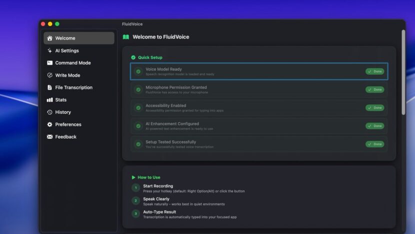Click the Feedback envelope icon

pos(49,137)
